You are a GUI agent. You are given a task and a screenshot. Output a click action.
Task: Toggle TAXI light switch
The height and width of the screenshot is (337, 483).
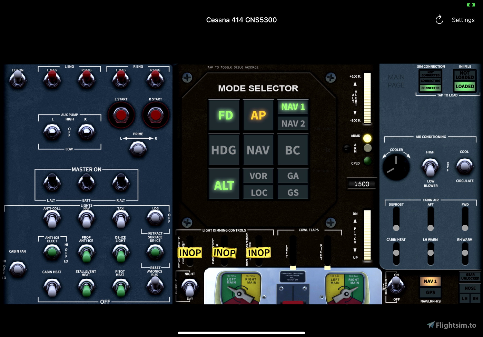(121, 219)
